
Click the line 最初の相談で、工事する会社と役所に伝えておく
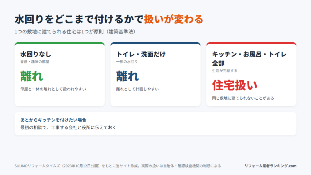click(68, 128)
